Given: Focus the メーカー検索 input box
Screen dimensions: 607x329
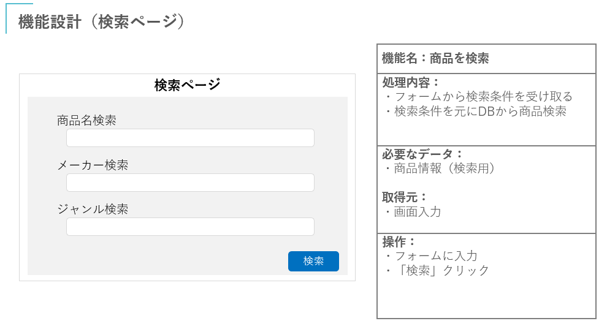Looking at the screenshot, I should point(190,183).
